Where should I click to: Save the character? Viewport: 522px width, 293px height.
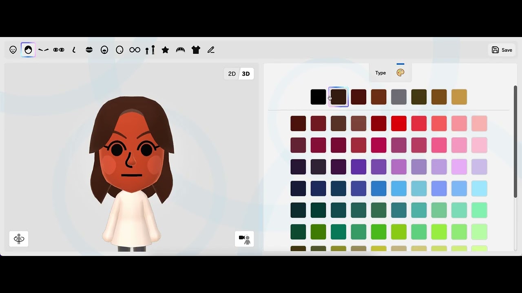502,50
